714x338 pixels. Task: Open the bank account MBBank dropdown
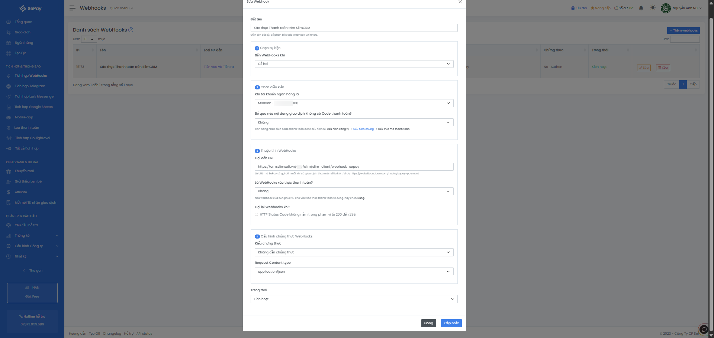click(x=354, y=103)
